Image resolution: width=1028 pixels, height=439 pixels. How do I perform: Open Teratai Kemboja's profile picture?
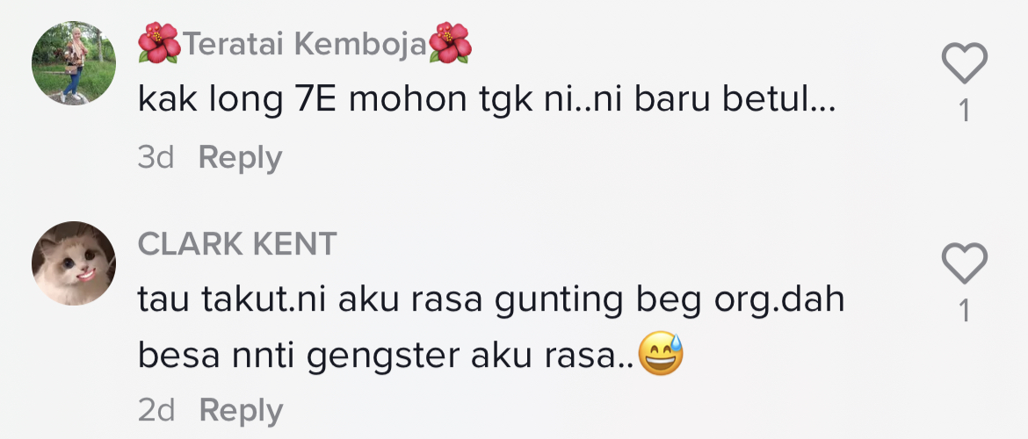[x=74, y=63]
